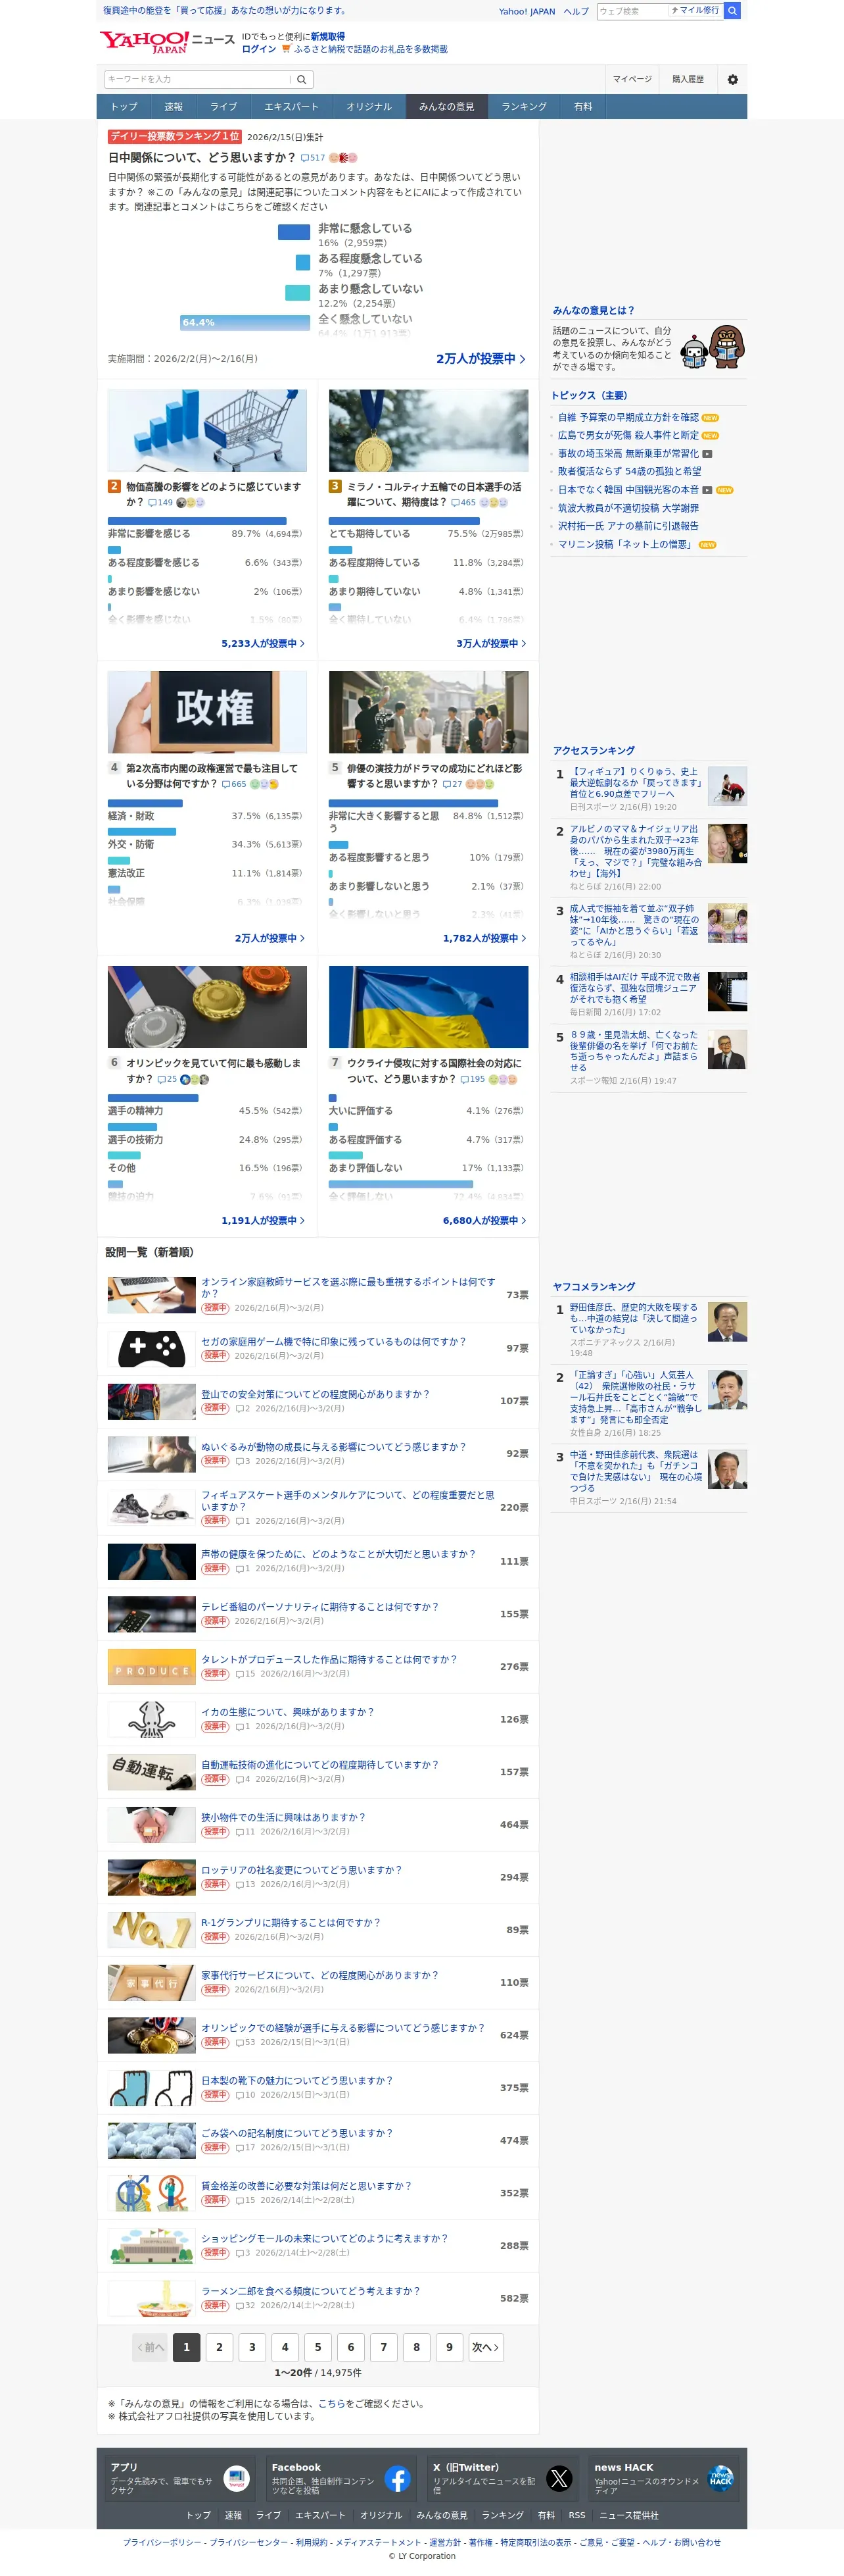Click the 新規取得 link
Screen dimensions: 844x2576
coord(327,37)
